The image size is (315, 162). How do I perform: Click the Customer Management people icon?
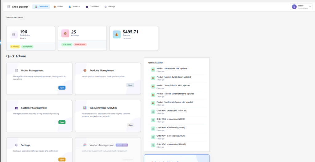(16, 108)
